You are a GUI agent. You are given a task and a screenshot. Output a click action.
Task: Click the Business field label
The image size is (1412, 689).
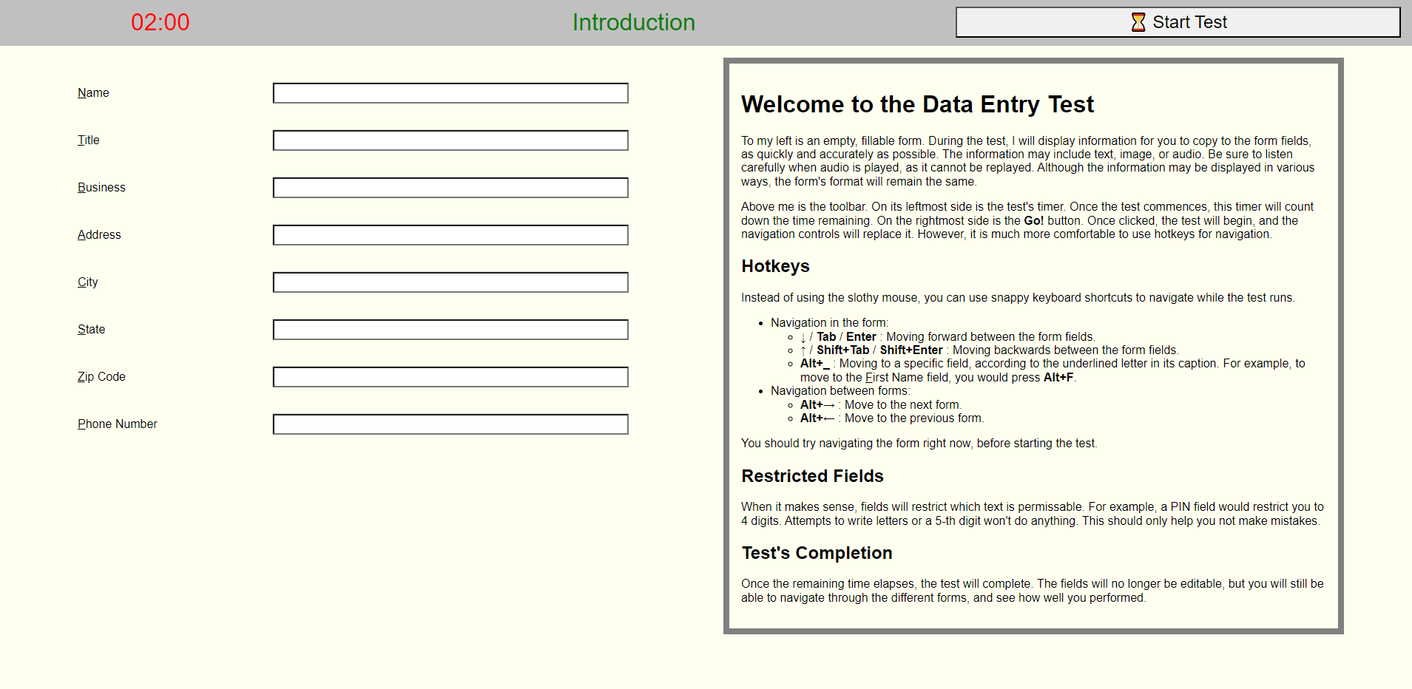tap(101, 187)
